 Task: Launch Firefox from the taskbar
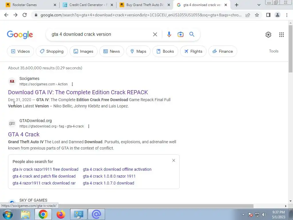(x=61, y=214)
